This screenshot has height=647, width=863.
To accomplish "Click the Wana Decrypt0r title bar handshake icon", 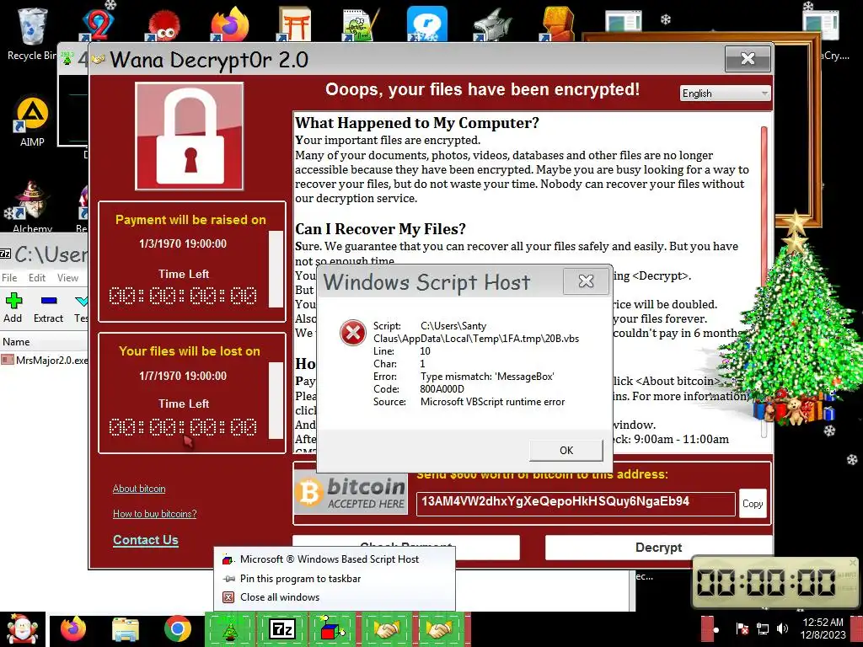I will (x=98, y=59).
